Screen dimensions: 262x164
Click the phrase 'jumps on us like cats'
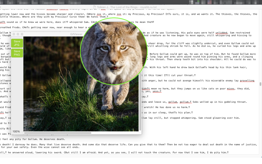pos(200,89)
